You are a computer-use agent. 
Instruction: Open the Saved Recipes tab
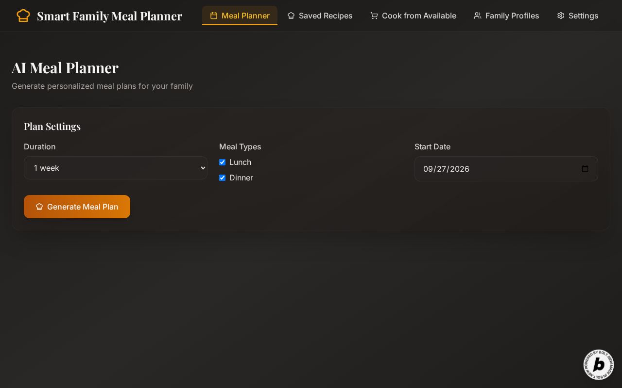pos(320,16)
